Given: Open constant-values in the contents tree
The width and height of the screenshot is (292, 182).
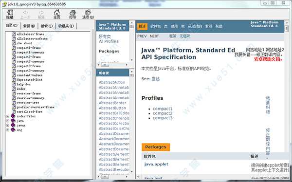Looking at the screenshot, I should 29,75.
